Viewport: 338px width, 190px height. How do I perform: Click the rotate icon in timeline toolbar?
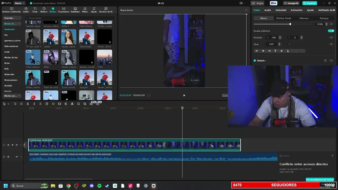78,104
